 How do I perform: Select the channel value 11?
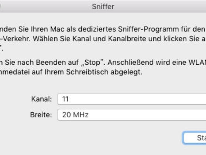[x=65, y=99]
